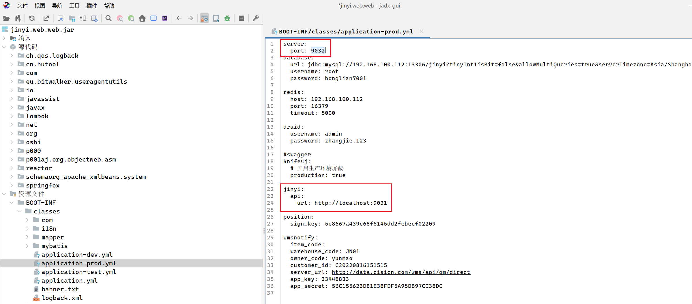
Task: Toggle sync with editor button
Action: point(60,18)
